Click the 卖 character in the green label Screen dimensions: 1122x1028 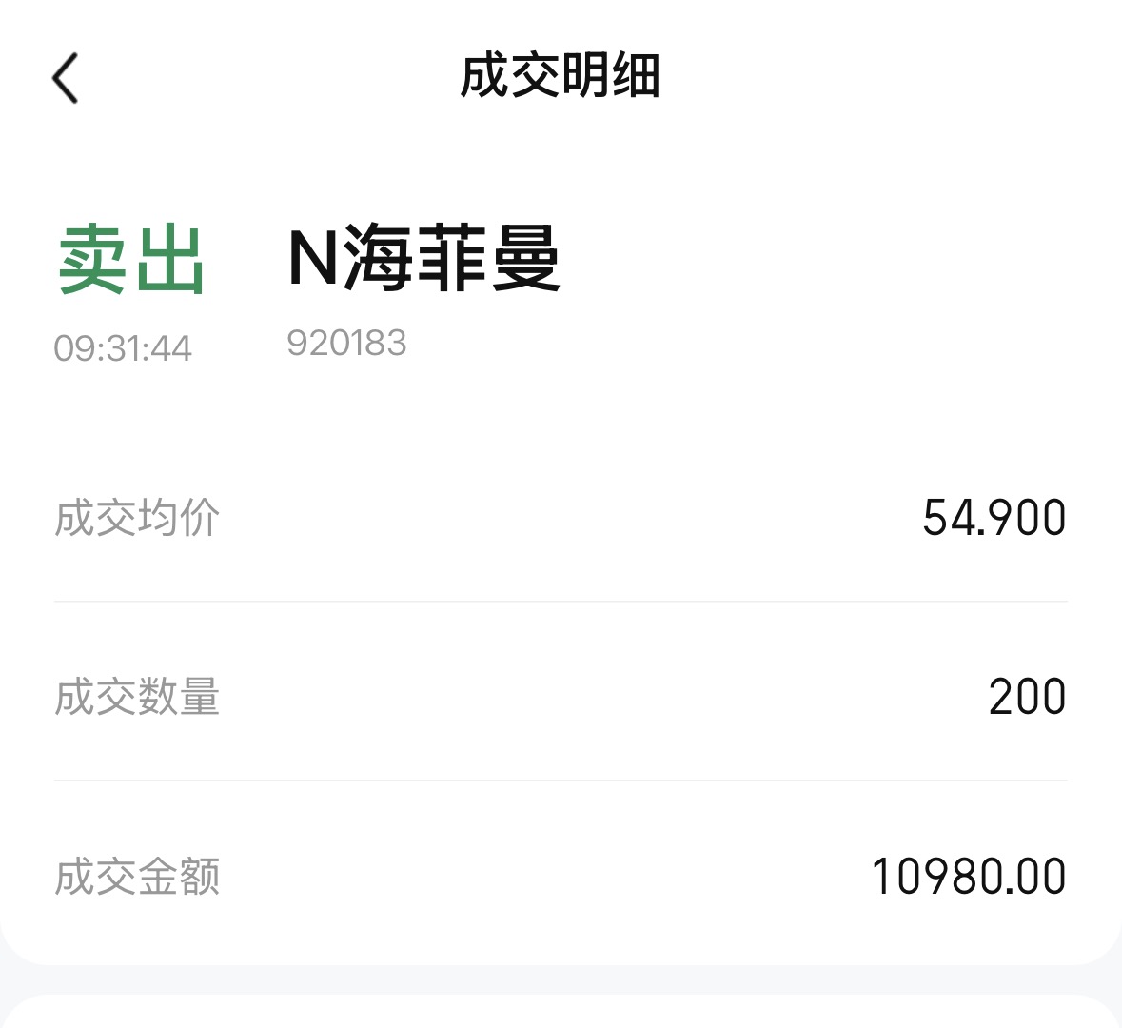93,261
